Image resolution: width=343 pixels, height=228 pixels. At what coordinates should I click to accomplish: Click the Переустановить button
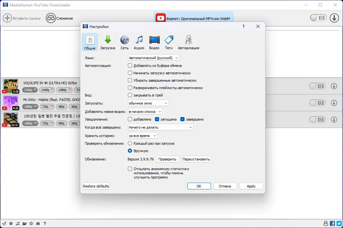pos(196,159)
